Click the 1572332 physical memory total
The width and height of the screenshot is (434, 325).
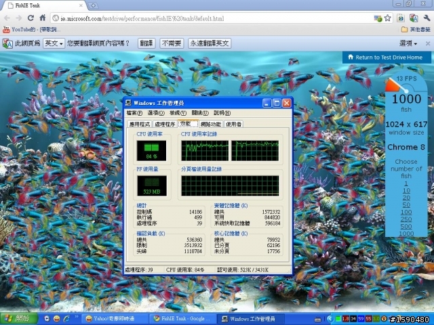271,212
